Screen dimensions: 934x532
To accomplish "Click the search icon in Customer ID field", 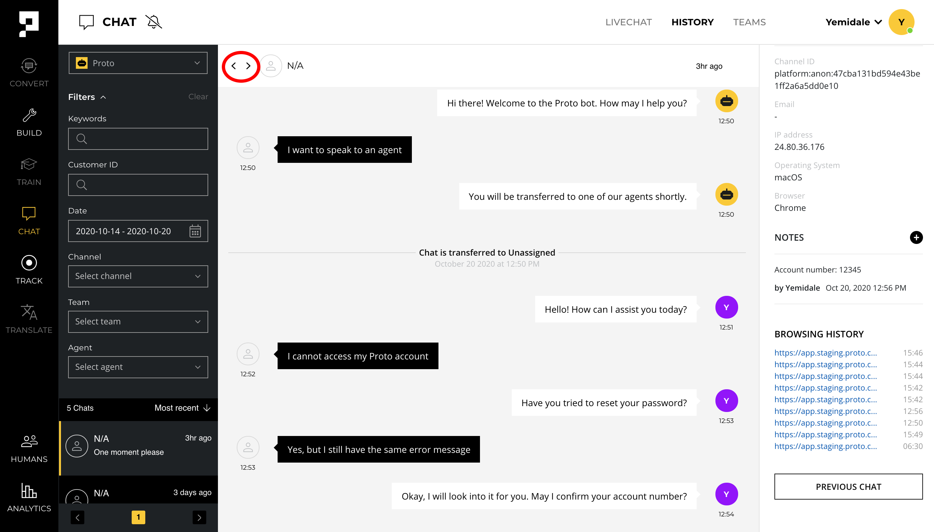I will tap(81, 185).
